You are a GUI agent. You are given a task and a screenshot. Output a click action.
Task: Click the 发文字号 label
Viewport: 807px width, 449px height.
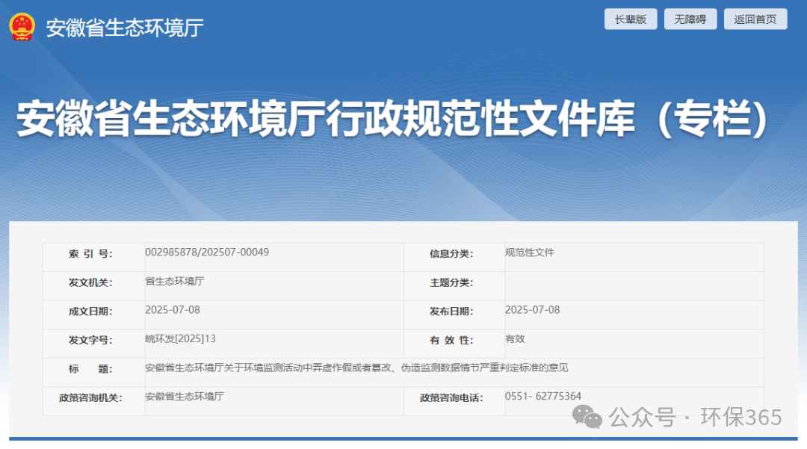90,340
